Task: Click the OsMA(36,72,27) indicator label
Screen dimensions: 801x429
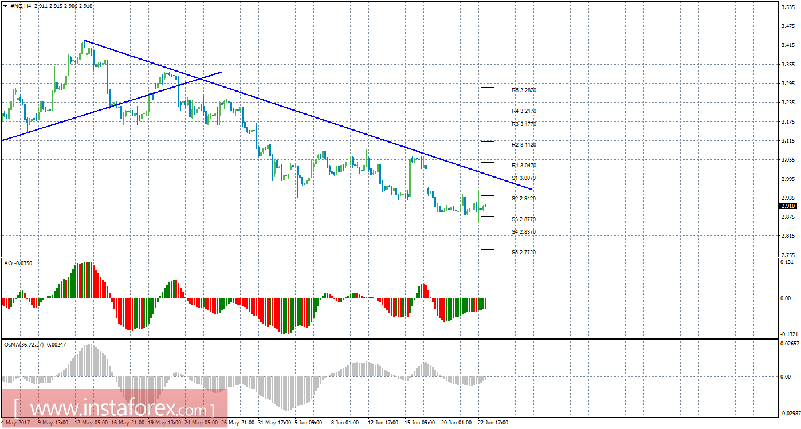Action: [x=34, y=345]
